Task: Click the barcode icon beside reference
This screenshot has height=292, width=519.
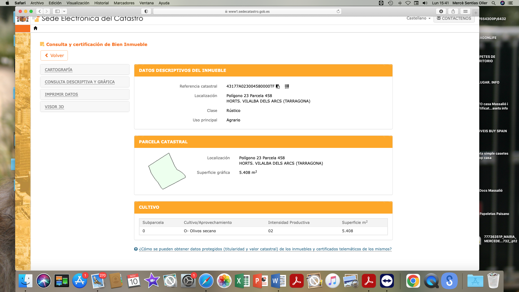Action: tap(287, 86)
